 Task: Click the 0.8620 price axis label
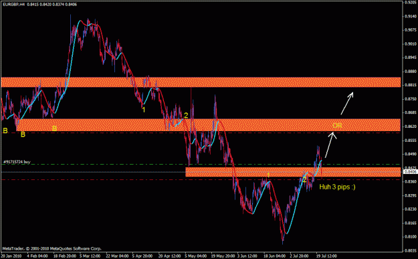click(411, 126)
